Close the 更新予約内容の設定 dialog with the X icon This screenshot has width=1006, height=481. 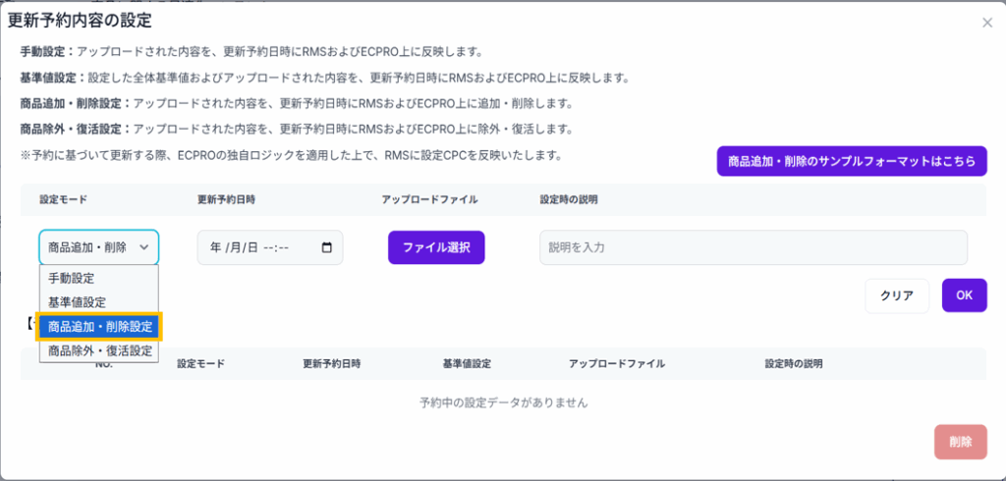987,23
